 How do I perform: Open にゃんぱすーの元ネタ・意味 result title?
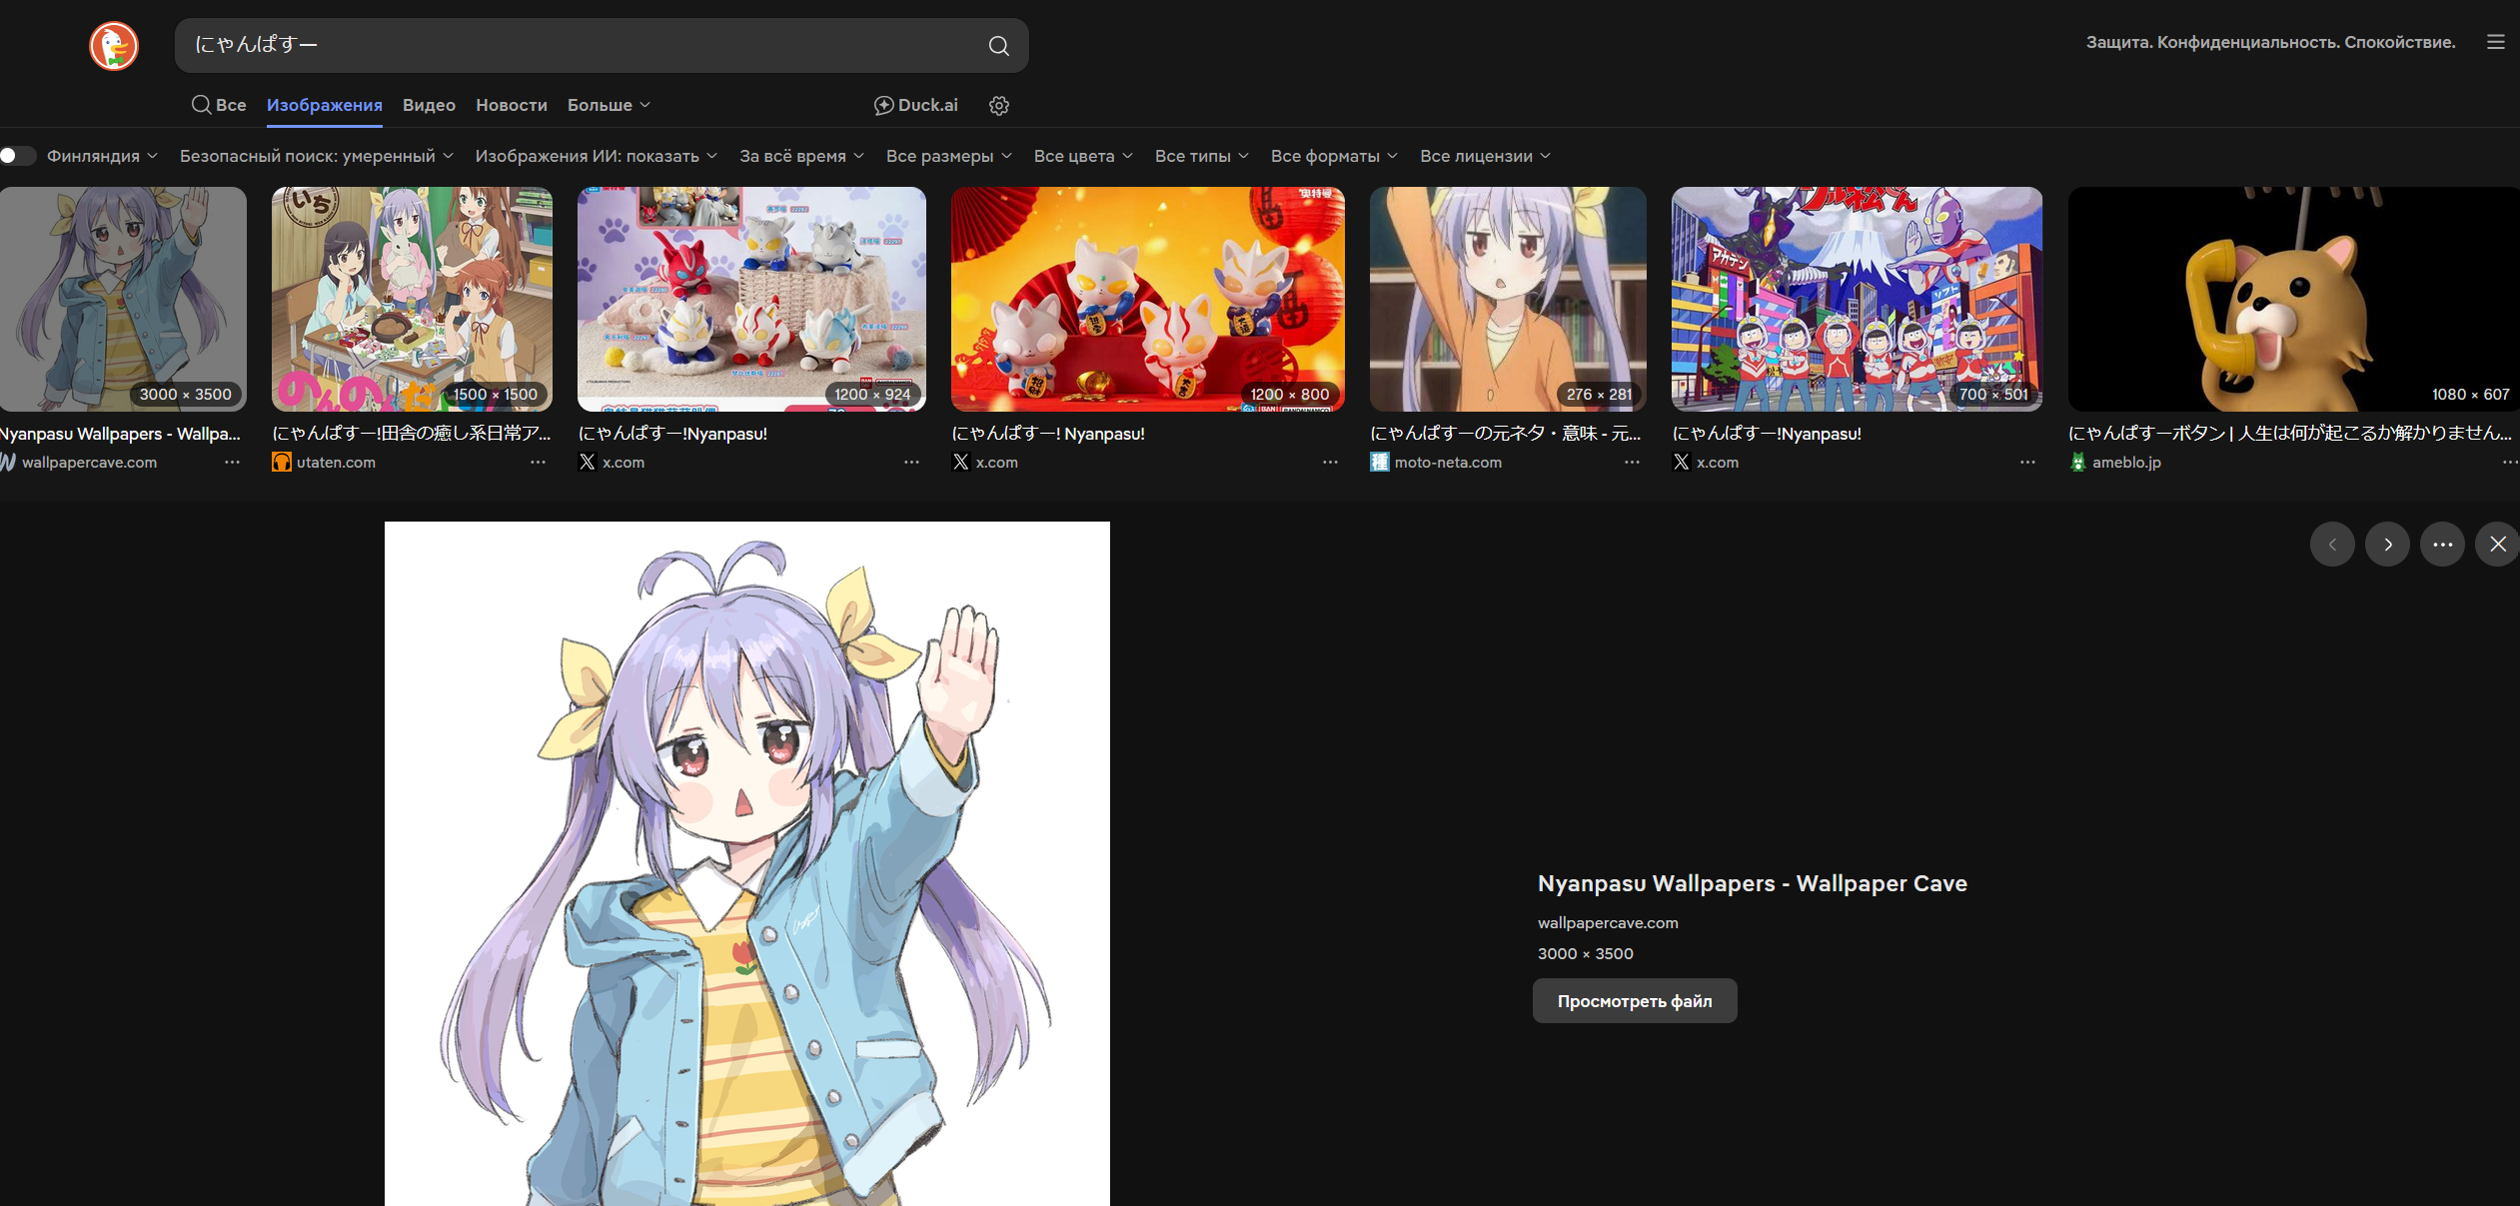point(1505,434)
